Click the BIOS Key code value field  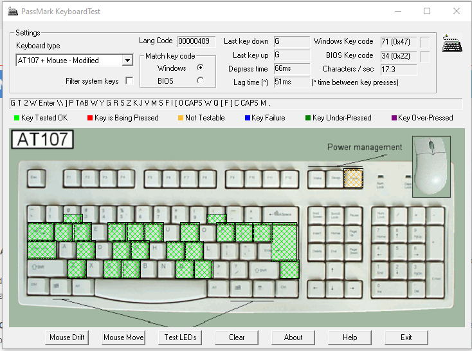(399, 56)
